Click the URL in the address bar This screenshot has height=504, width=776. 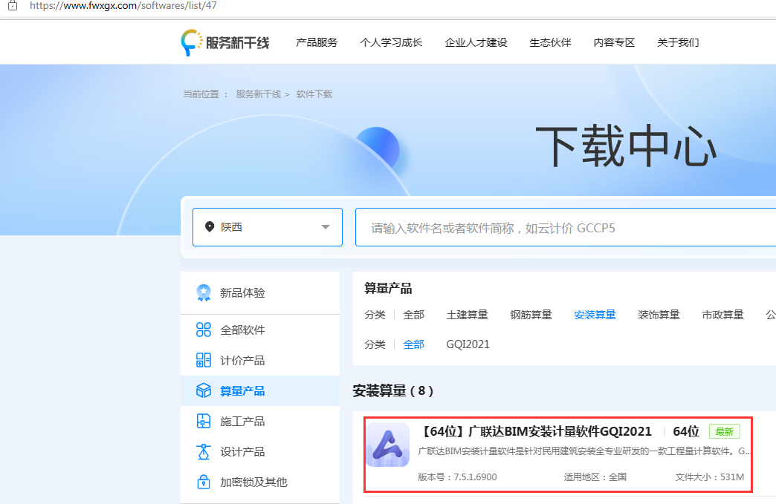pyautogui.click(x=123, y=6)
